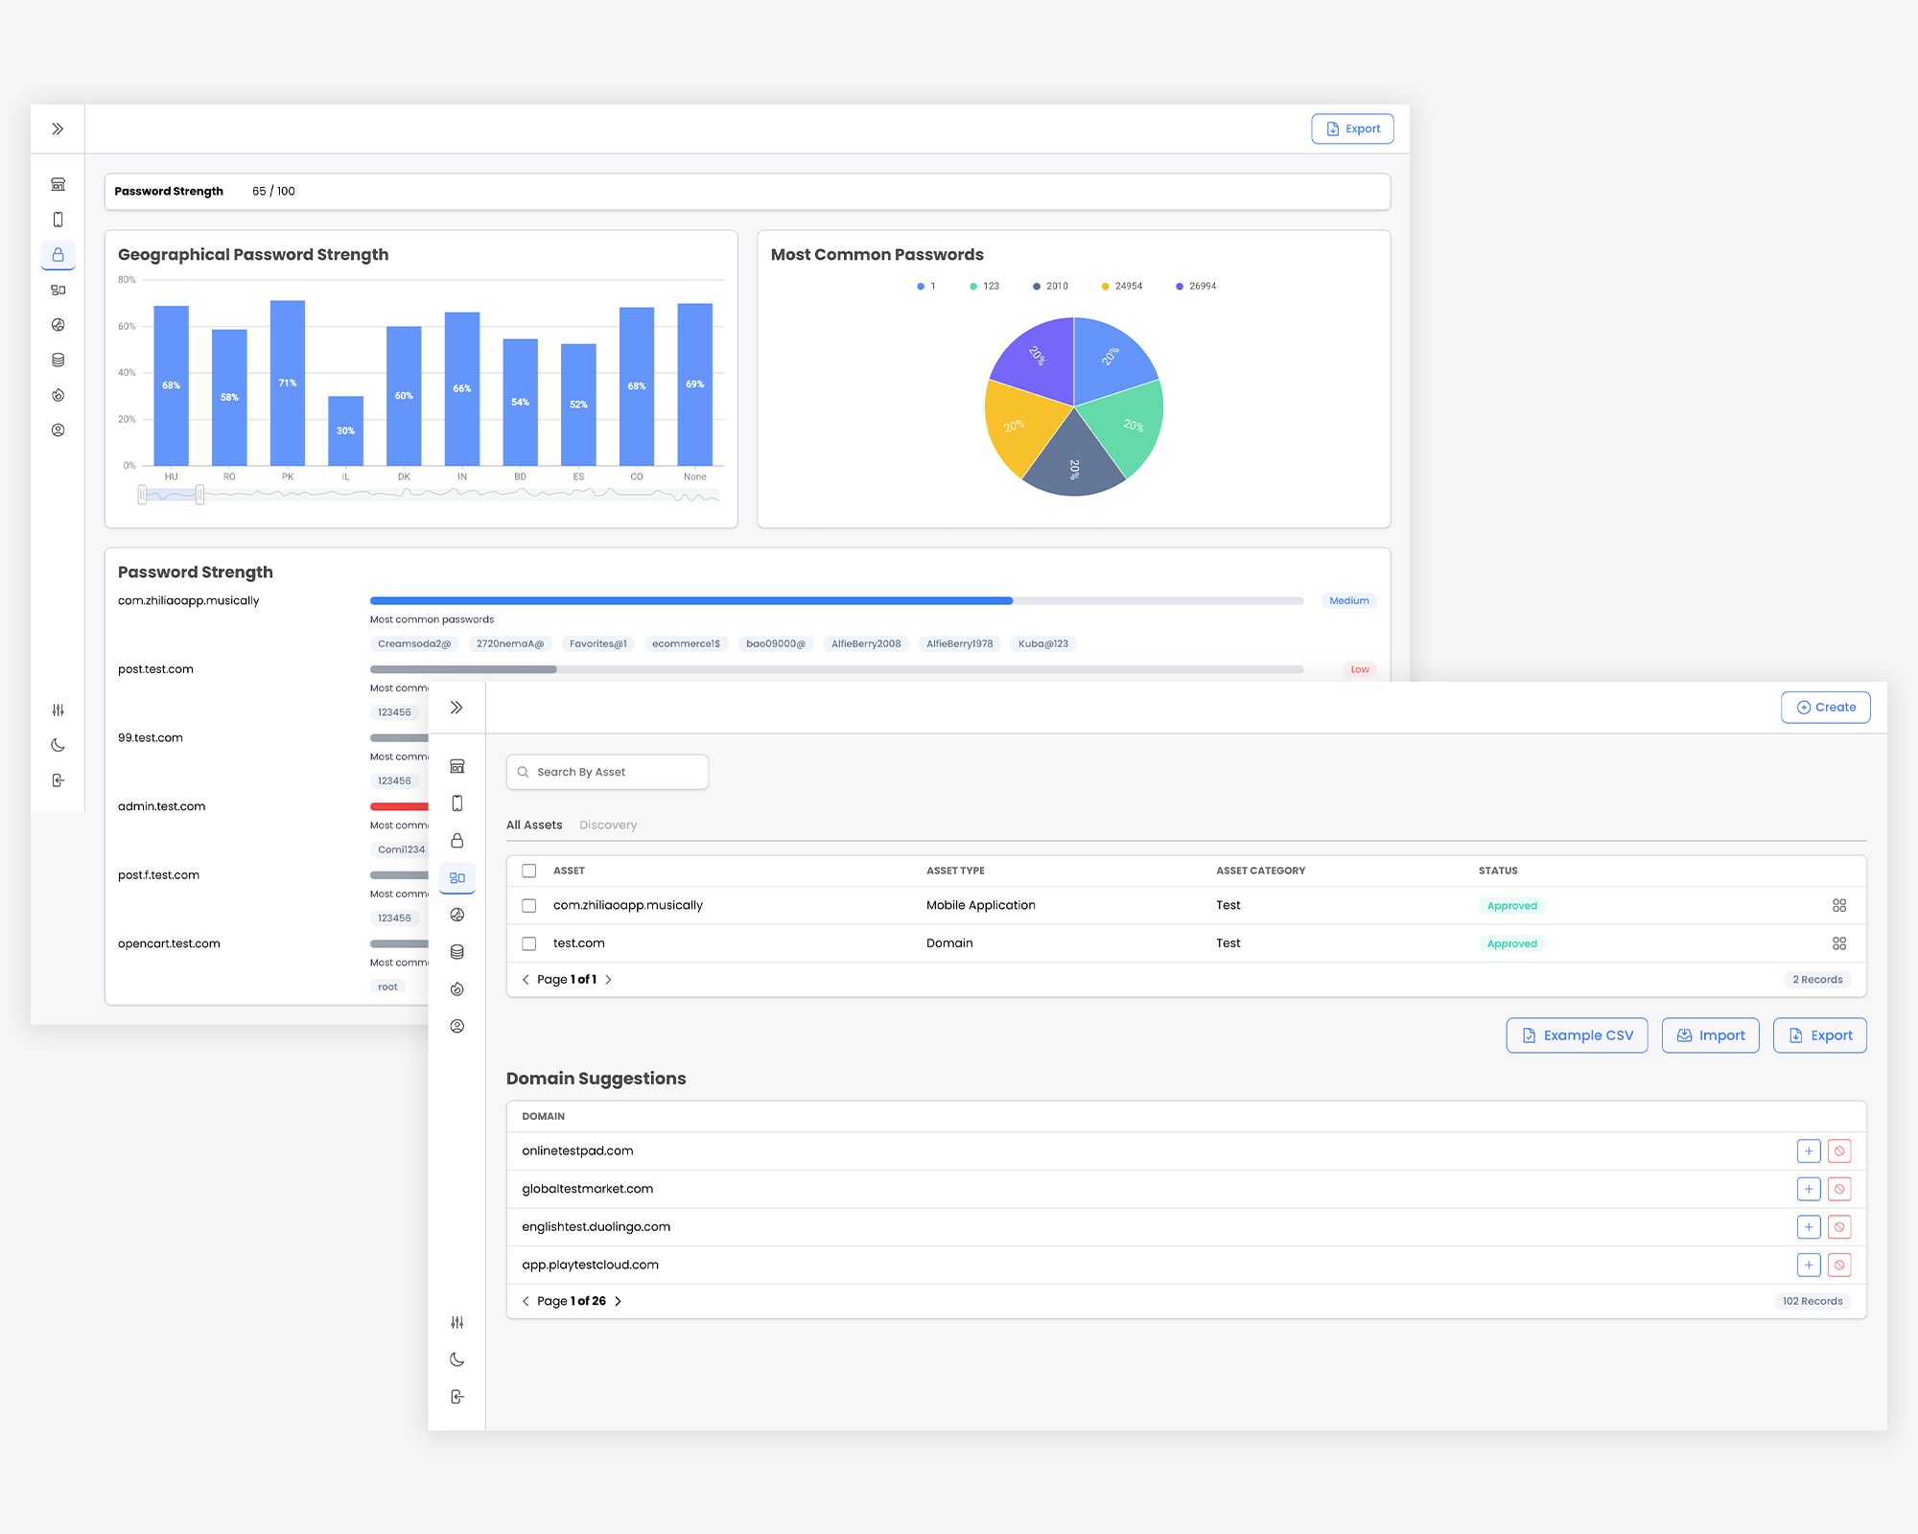This screenshot has width=1918, height=1534.
Task: Open the database icon in the front sidebar
Action: [x=457, y=952]
